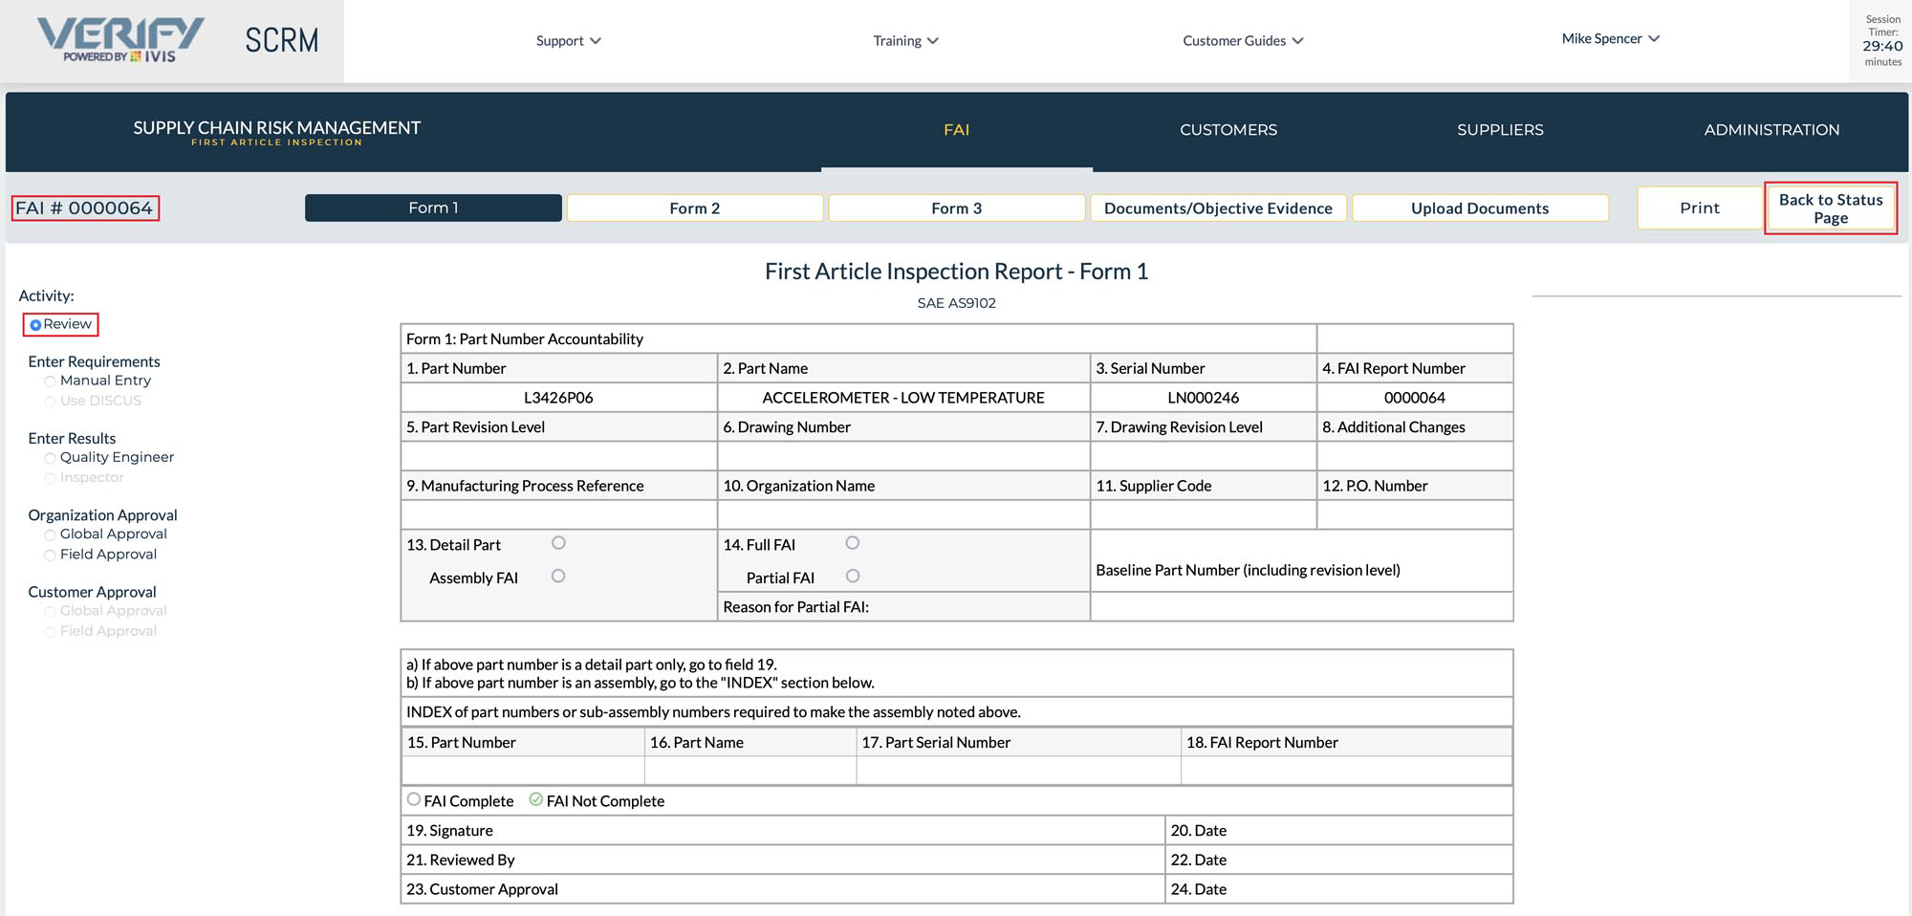Go Back to Status Page
1912x916 pixels.
(x=1831, y=208)
